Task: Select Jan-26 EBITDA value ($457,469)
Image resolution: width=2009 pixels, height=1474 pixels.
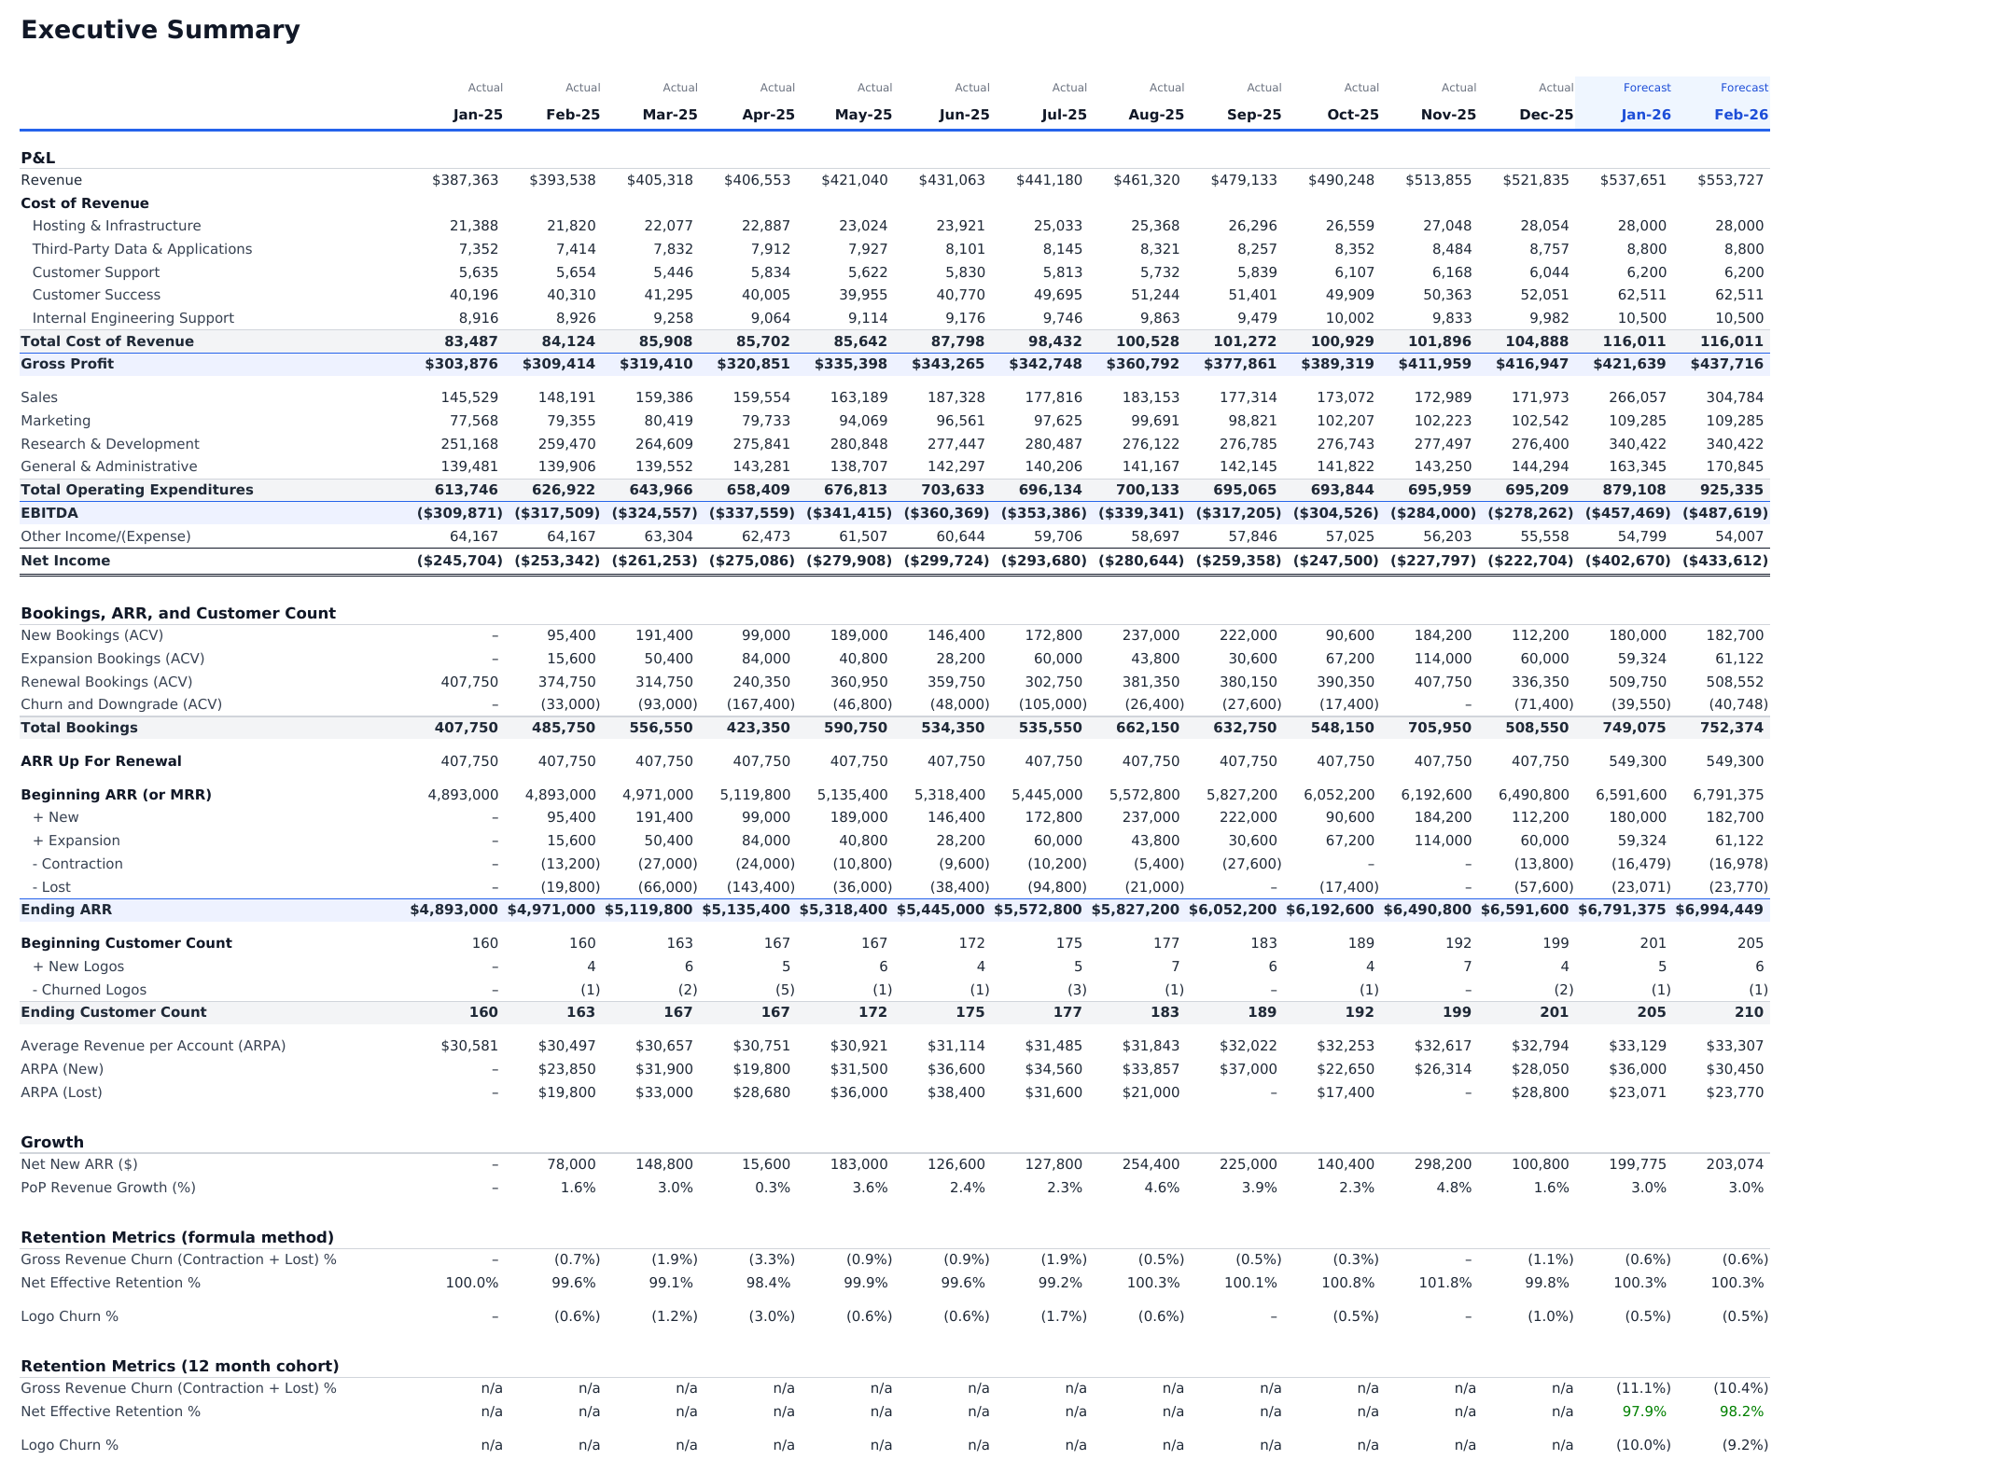Action: click(1627, 513)
